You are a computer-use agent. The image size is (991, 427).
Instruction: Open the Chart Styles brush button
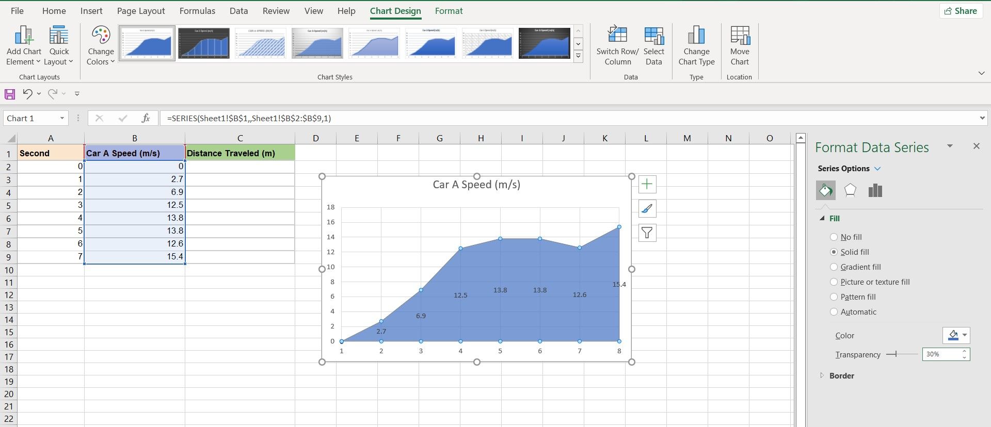click(x=647, y=208)
